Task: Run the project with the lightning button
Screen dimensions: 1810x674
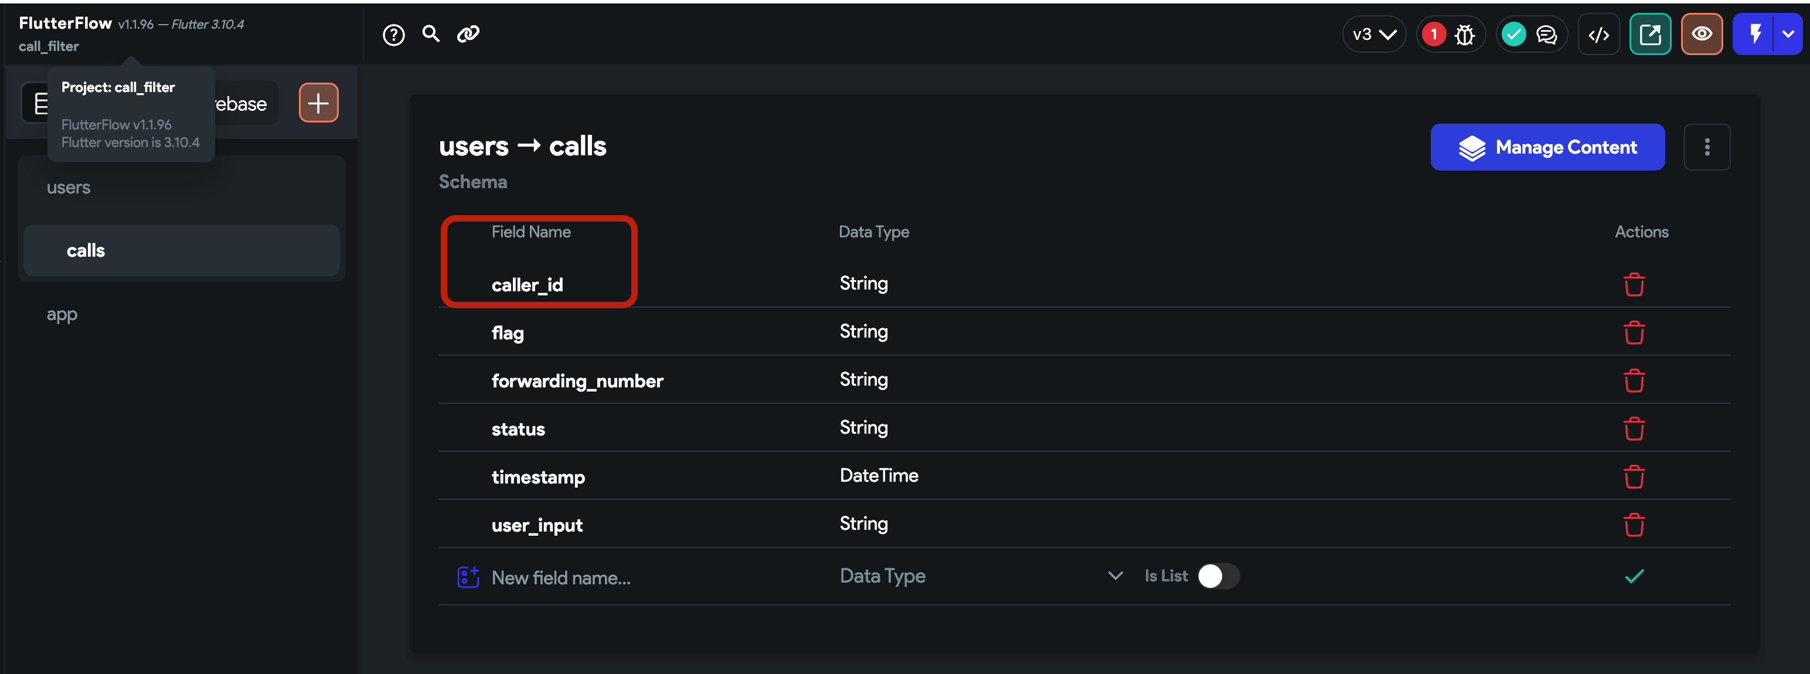Action: pyautogui.click(x=1756, y=34)
